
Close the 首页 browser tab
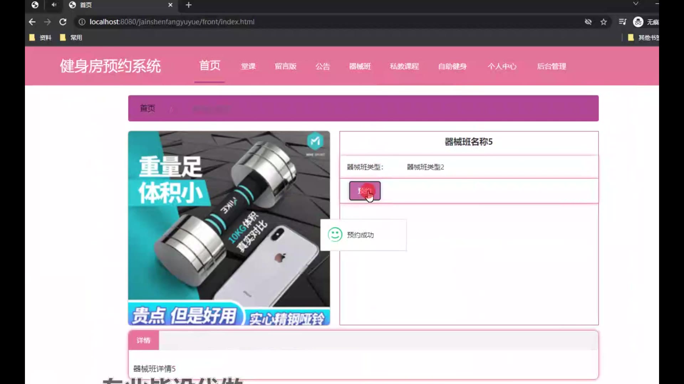point(170,5)
